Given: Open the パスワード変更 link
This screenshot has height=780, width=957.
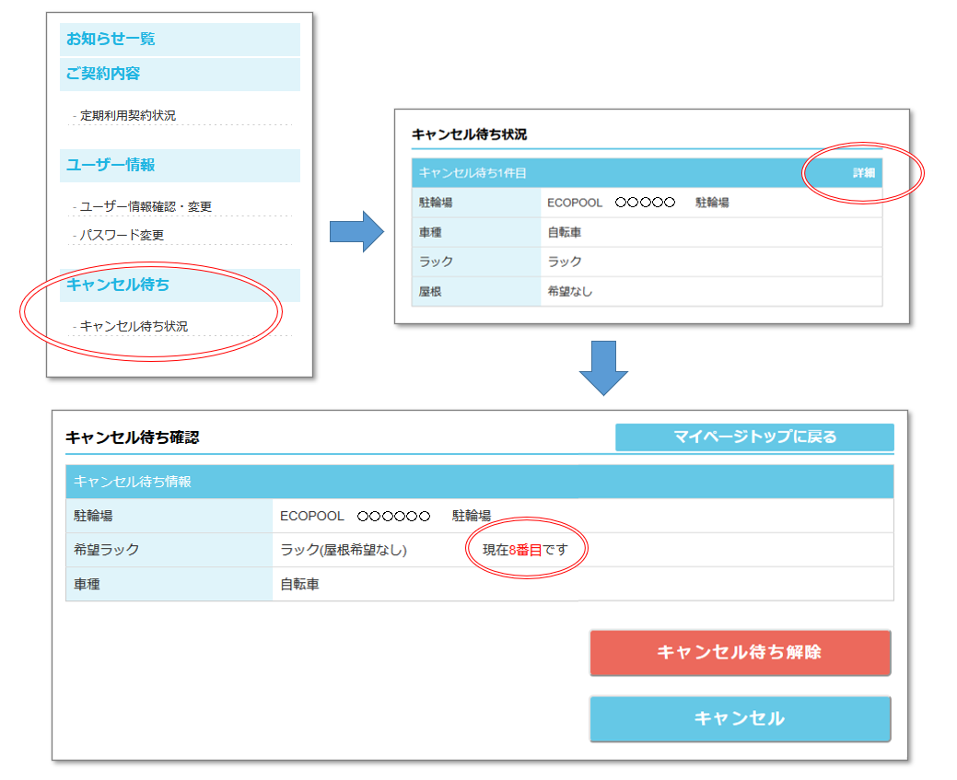Looking at the screenshot, I should pos(122,235).
